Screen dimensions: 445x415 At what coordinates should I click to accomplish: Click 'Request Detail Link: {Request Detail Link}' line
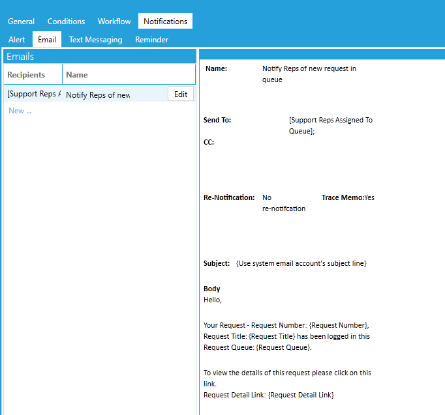coord(269,395)
